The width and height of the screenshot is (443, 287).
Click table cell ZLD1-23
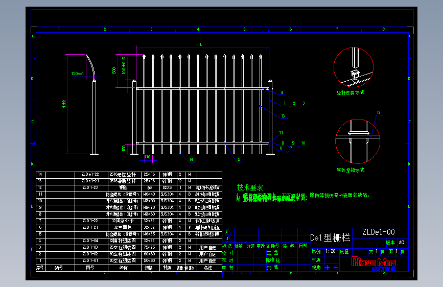(x=90, y=187)
